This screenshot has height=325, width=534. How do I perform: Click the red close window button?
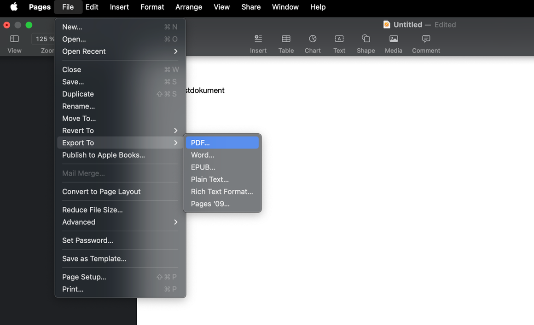[6, 25]
